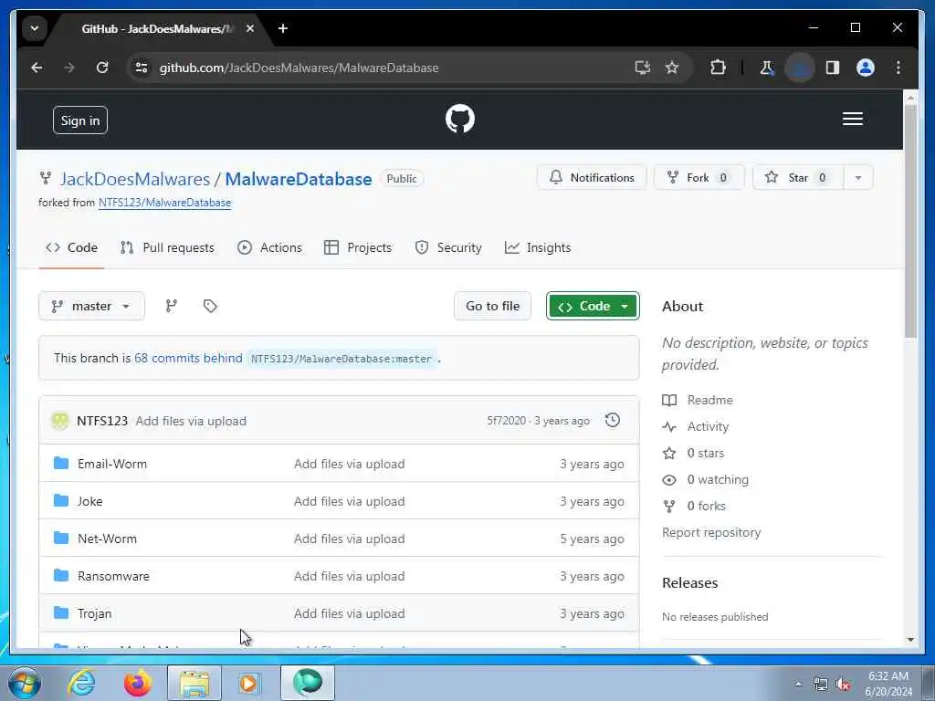Open commit hash 5f72020
The width and height of the screenshot is (935, 701).
506,421
